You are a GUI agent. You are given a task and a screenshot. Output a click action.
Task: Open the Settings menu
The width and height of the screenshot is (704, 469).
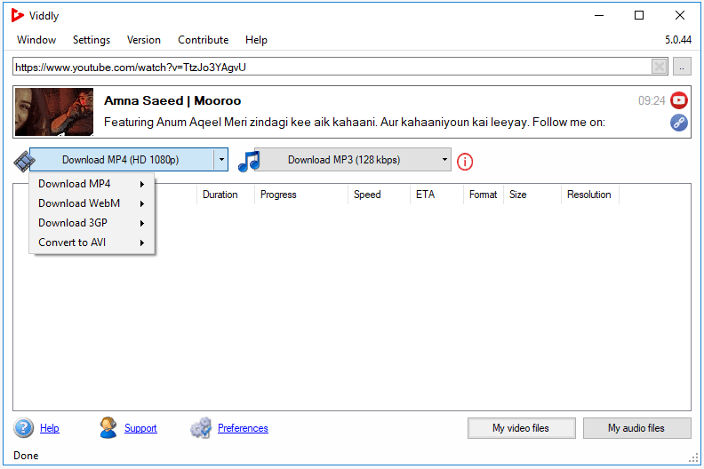pyautogui.click(x=92, y=40)
